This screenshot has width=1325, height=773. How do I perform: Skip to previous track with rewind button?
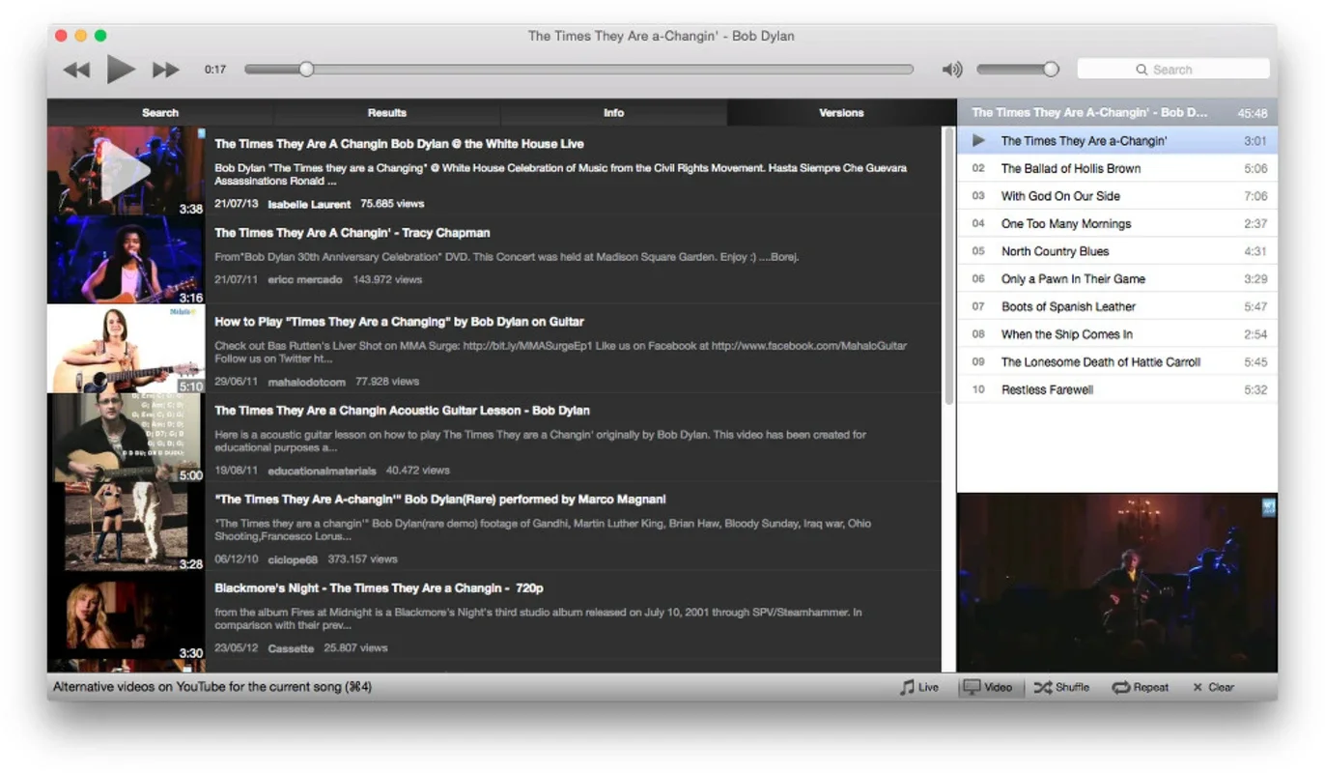76,70
